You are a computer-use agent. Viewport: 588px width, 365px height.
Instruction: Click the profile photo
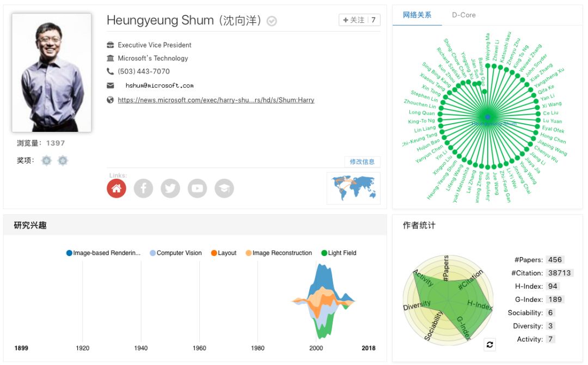52,72
